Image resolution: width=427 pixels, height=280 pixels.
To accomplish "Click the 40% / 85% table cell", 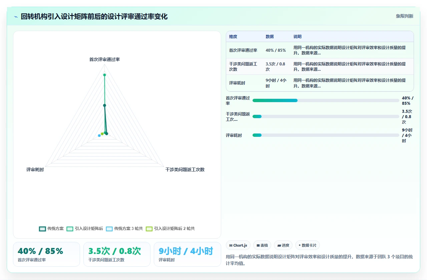I will coord(276,50).
